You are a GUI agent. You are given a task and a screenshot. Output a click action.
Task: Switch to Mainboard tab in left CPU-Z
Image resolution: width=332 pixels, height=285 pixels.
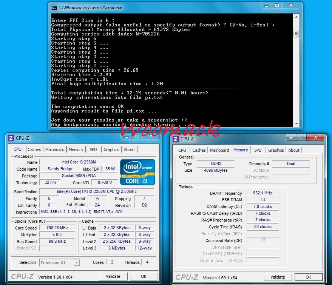pyautogui.click(x=55, y=149)
